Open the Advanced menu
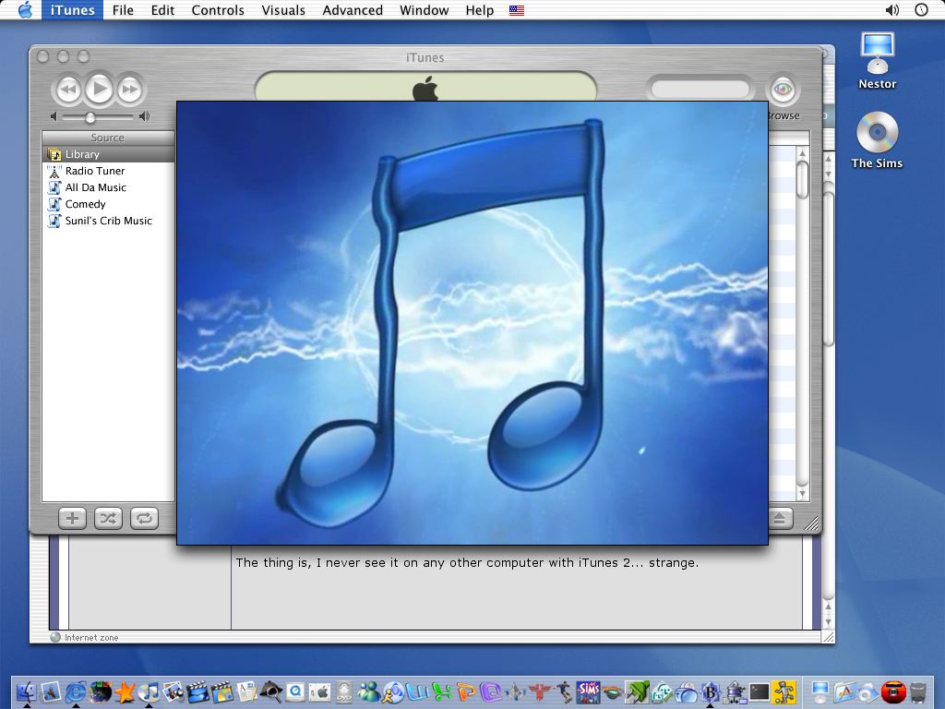The height and width of the screenshot is (709, 945). click(x=353, y=10)
